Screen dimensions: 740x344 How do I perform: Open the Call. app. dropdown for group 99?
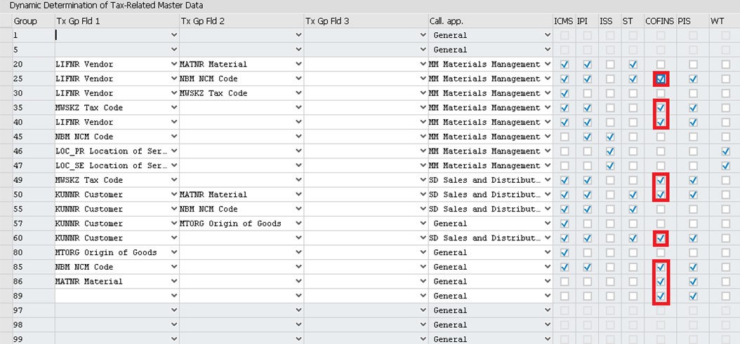point(548,339)
